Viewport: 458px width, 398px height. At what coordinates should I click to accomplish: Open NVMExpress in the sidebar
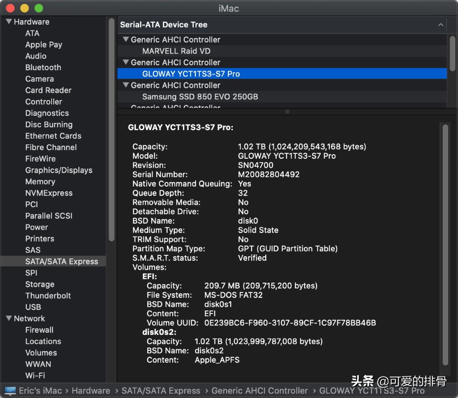(49, 193)
